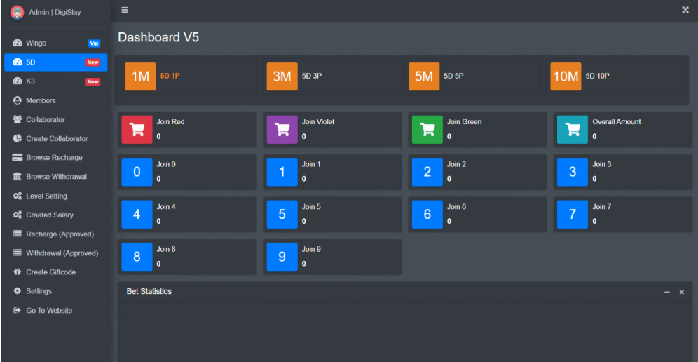
Task: Click the green Join Green cart icon
Action: click(x=427, y=129)
